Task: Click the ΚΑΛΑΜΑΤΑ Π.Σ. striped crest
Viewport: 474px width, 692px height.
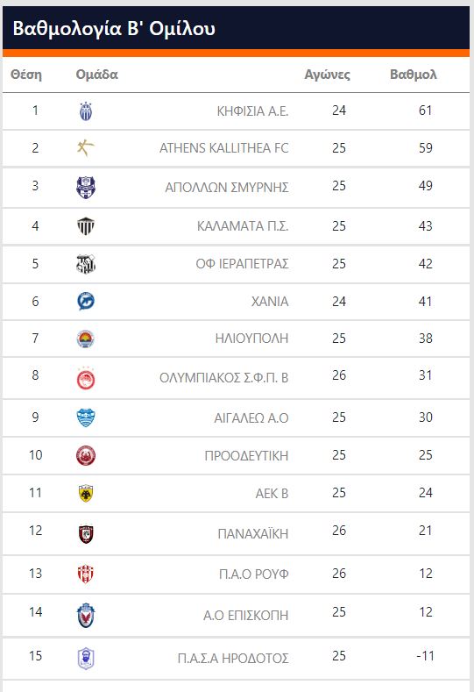Action: coord(86,226)
